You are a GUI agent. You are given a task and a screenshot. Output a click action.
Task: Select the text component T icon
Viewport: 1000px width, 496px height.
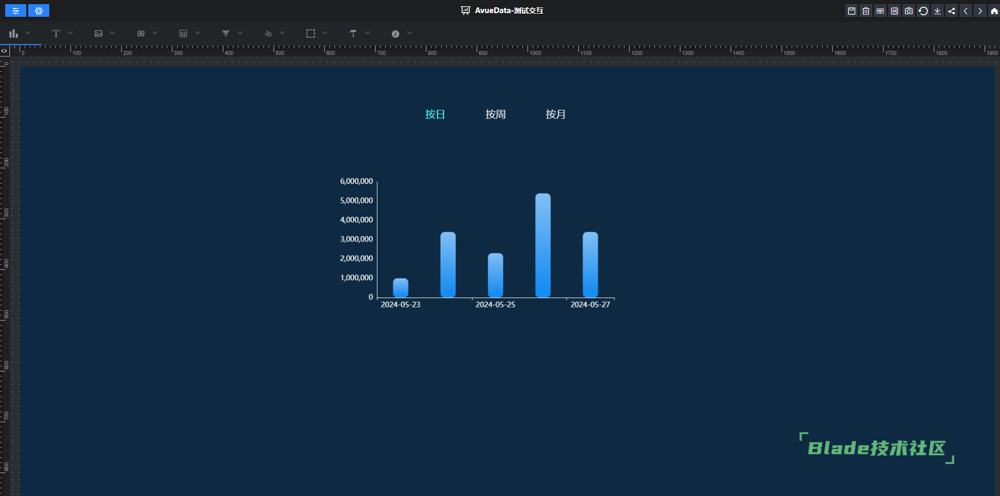(56, 34)
